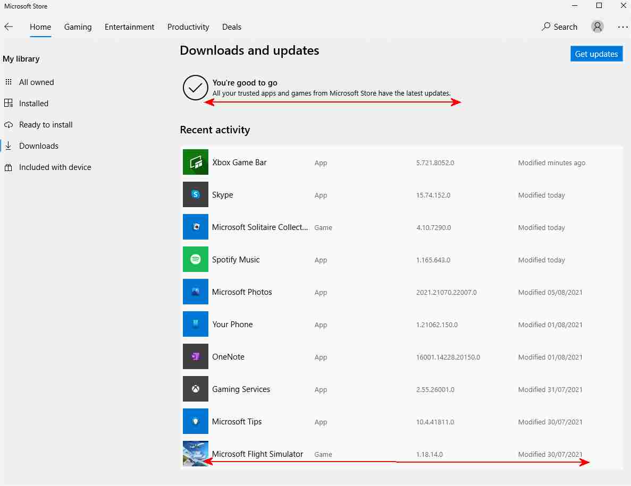
Task: Click the Get updates button
Action: (596, 54)
